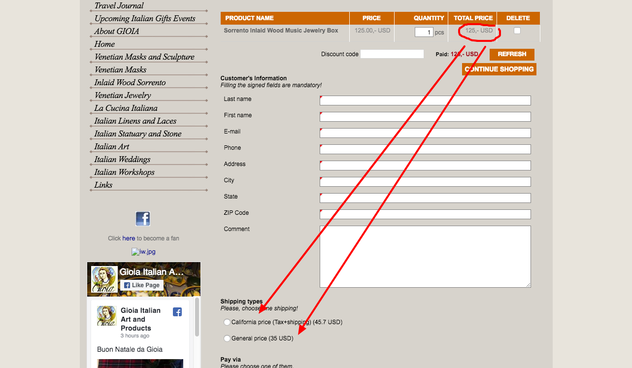Tick the Delete checkbox for jewelry box
The height and width of the screenshot is (368, 632).
[517, 31]
